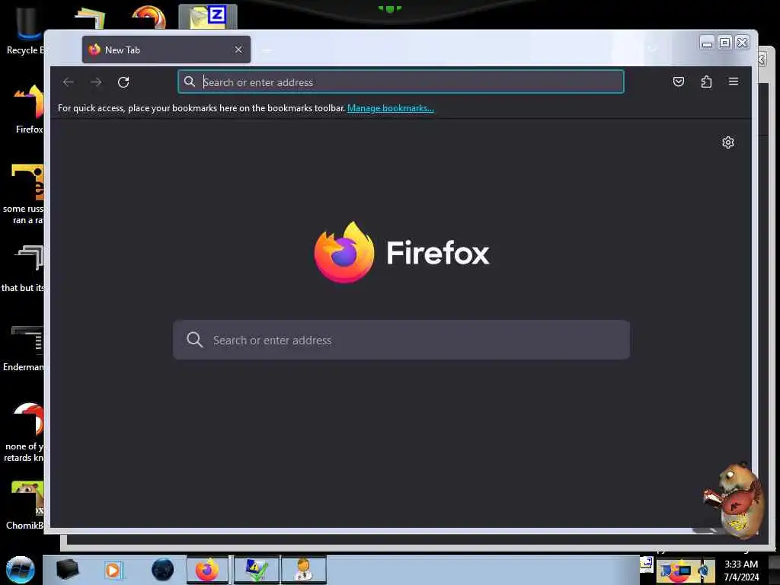
Task: Focus the top address bar field
Action: (x=401, y=82)
